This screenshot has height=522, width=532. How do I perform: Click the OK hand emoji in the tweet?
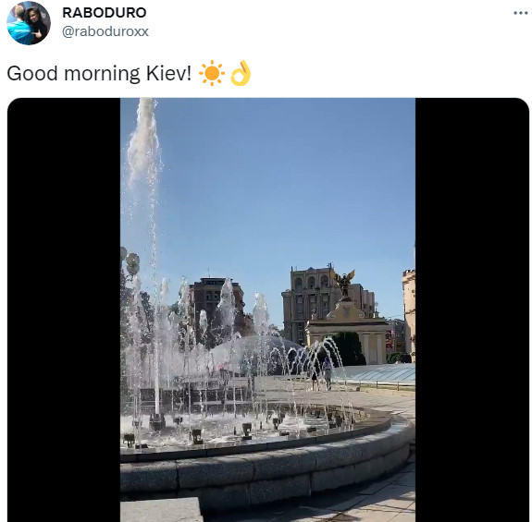pyautogui.click(x=241, y=73)
